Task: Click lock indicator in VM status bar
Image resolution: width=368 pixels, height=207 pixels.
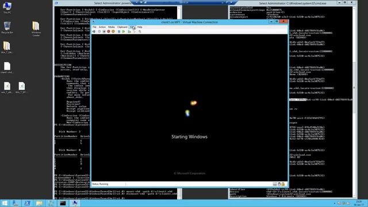Action: point(283,184)
